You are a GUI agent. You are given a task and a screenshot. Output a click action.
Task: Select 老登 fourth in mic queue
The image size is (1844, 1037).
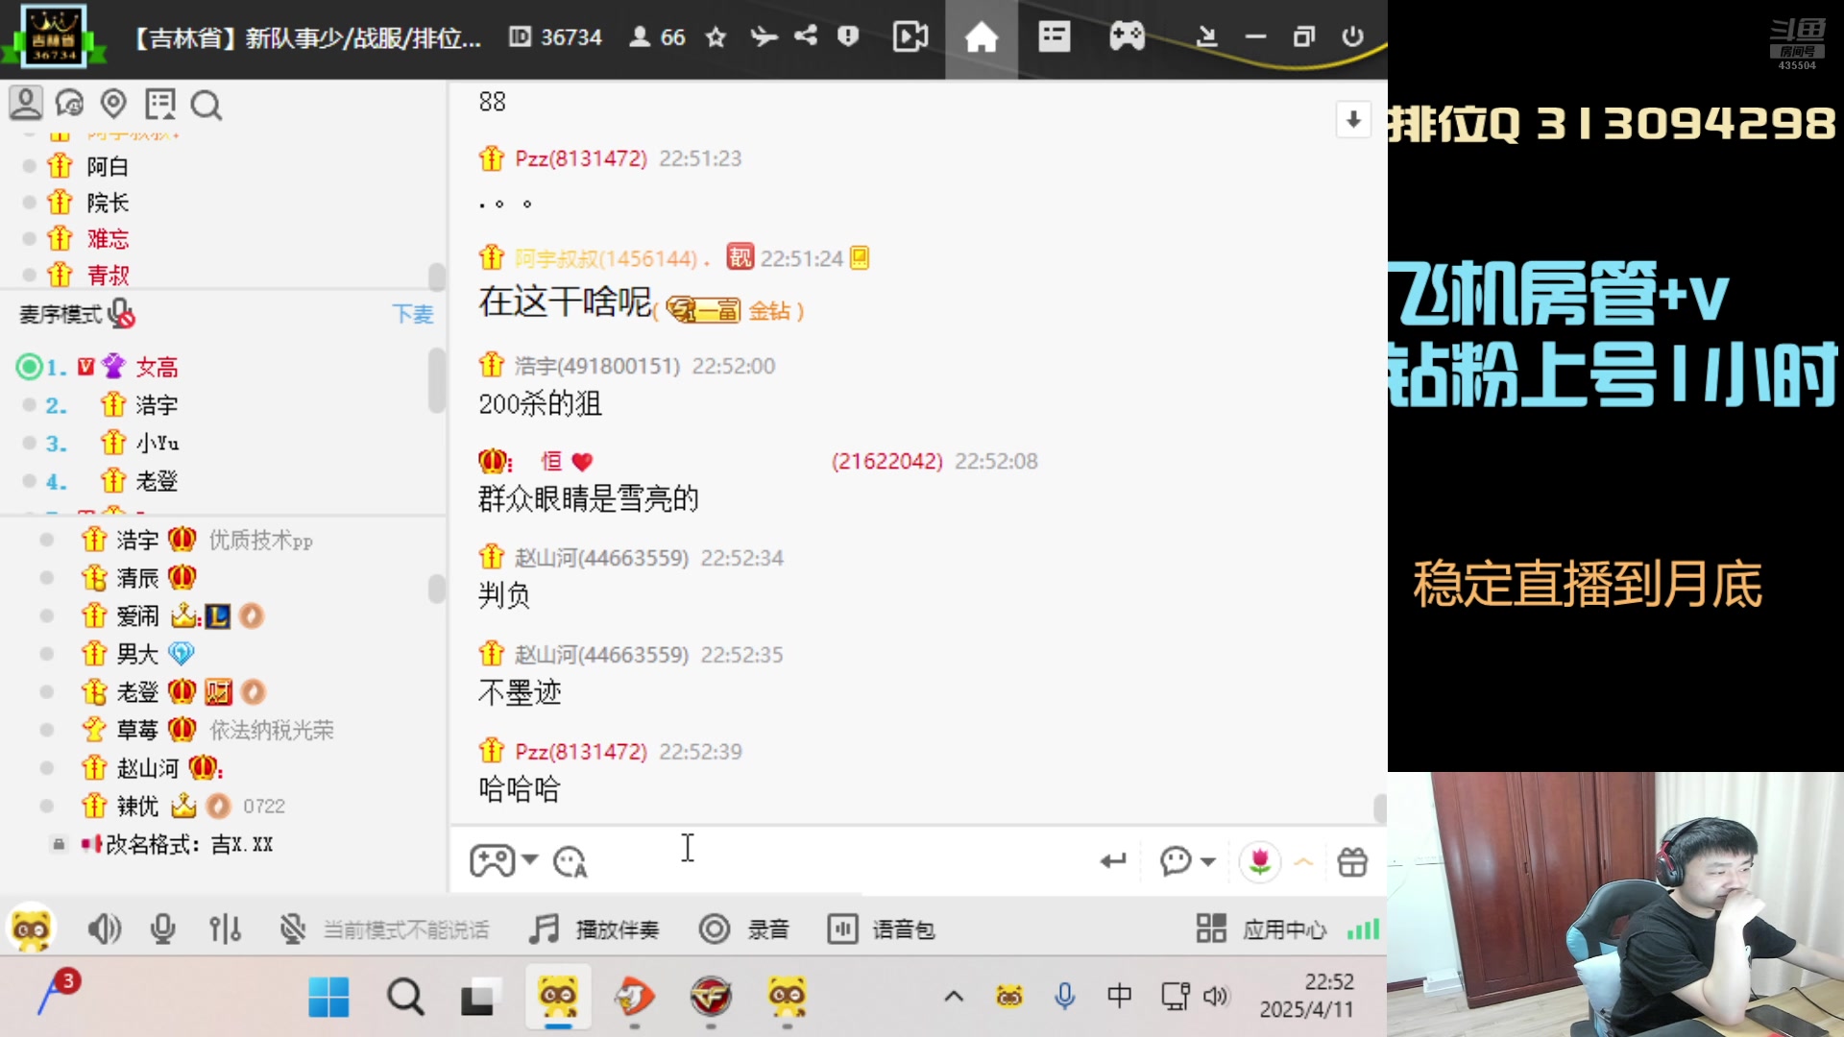pos(156,481)
